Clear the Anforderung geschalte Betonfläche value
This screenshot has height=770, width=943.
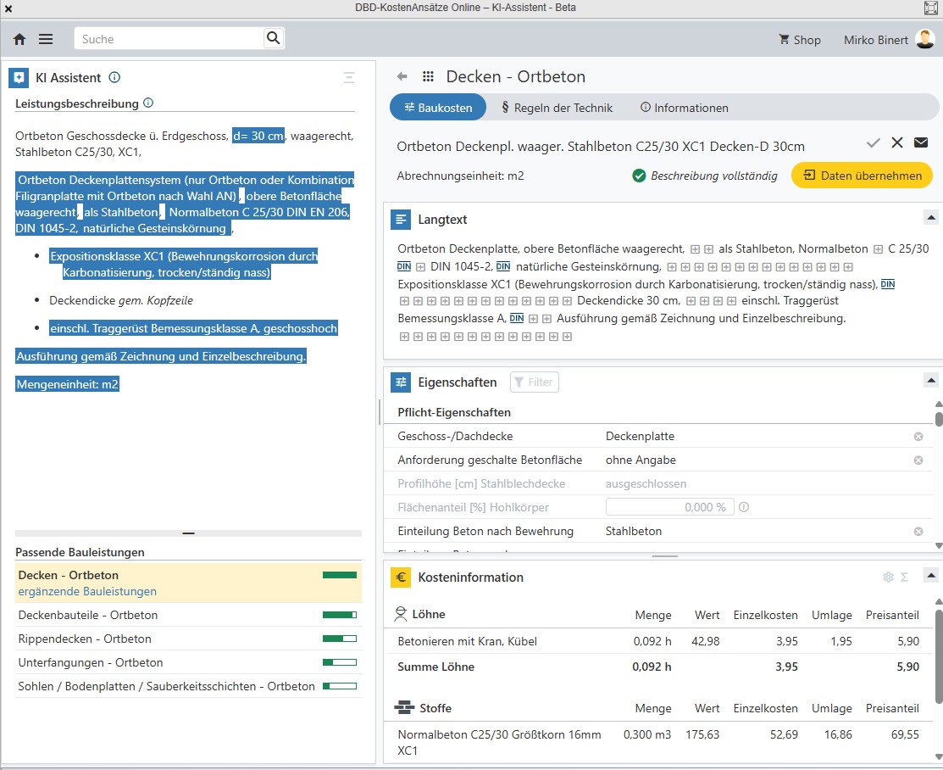(918, 460)
